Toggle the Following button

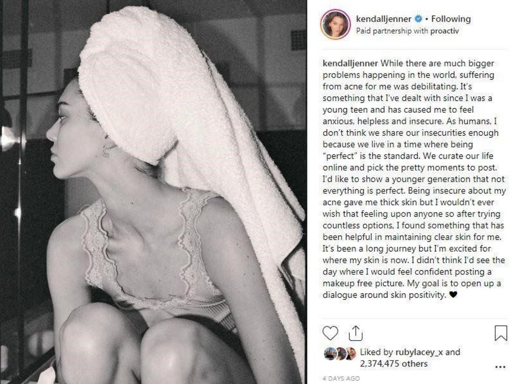451,19
